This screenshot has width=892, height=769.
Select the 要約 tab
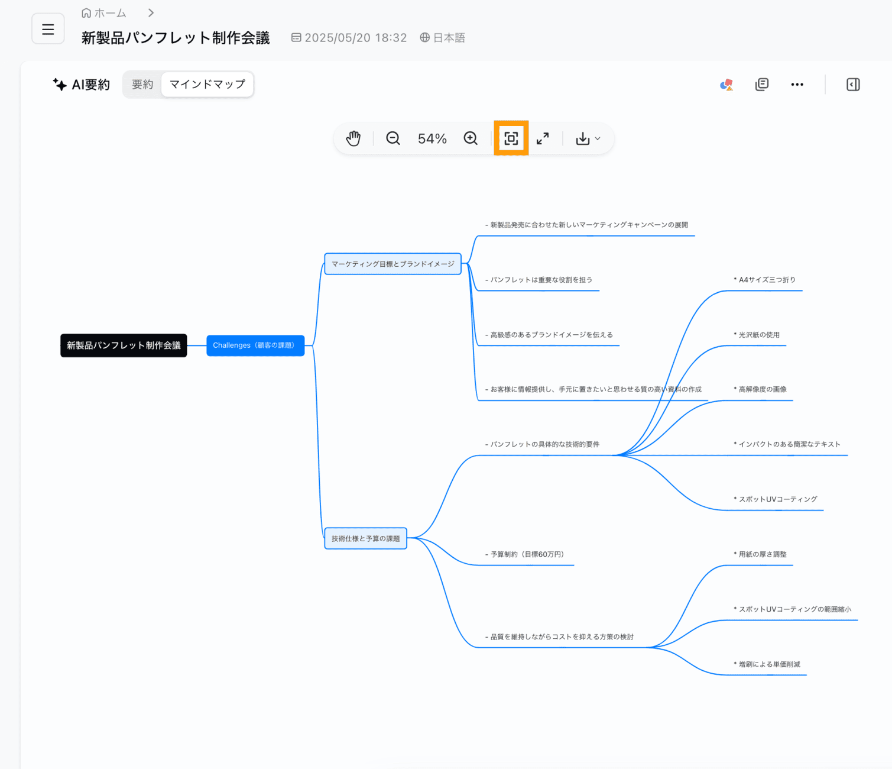(142, 85)
